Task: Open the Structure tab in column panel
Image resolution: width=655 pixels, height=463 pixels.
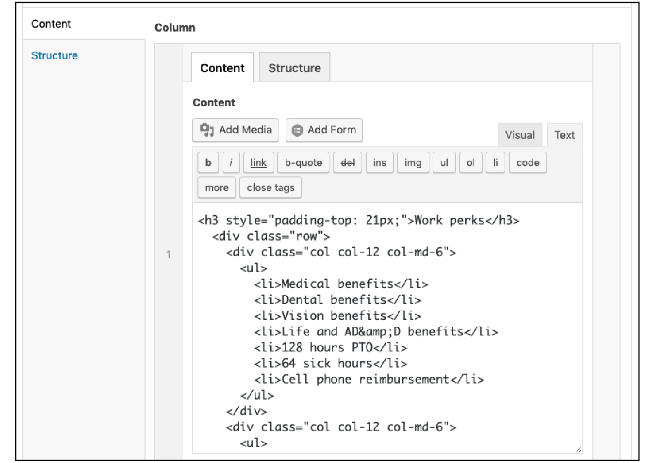Action: tap(295, 68)
